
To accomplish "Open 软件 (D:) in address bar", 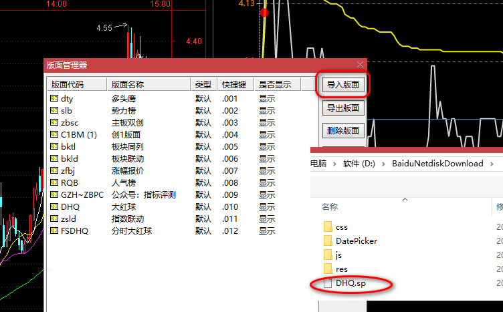I will tap(359, 164).
